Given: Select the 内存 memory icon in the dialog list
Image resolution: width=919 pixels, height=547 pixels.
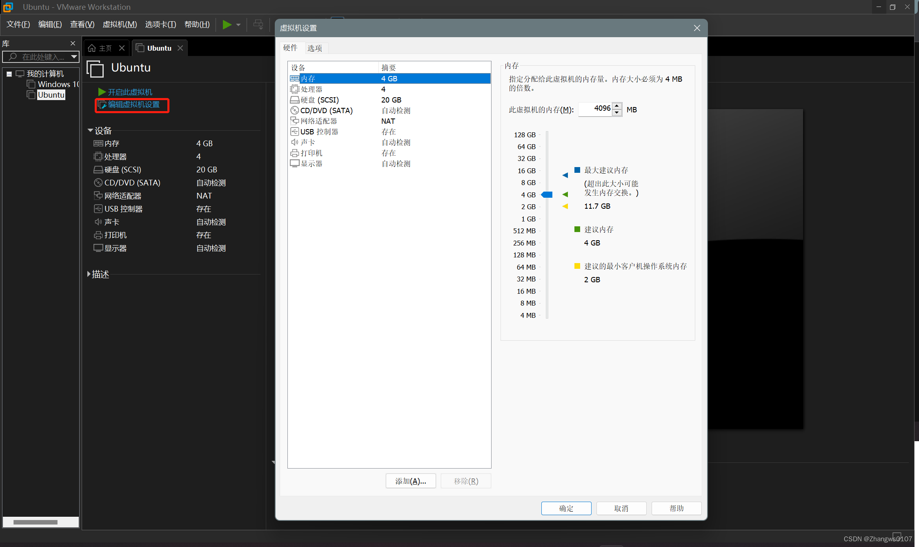Looking at the screenshot, I should [294, 78].
